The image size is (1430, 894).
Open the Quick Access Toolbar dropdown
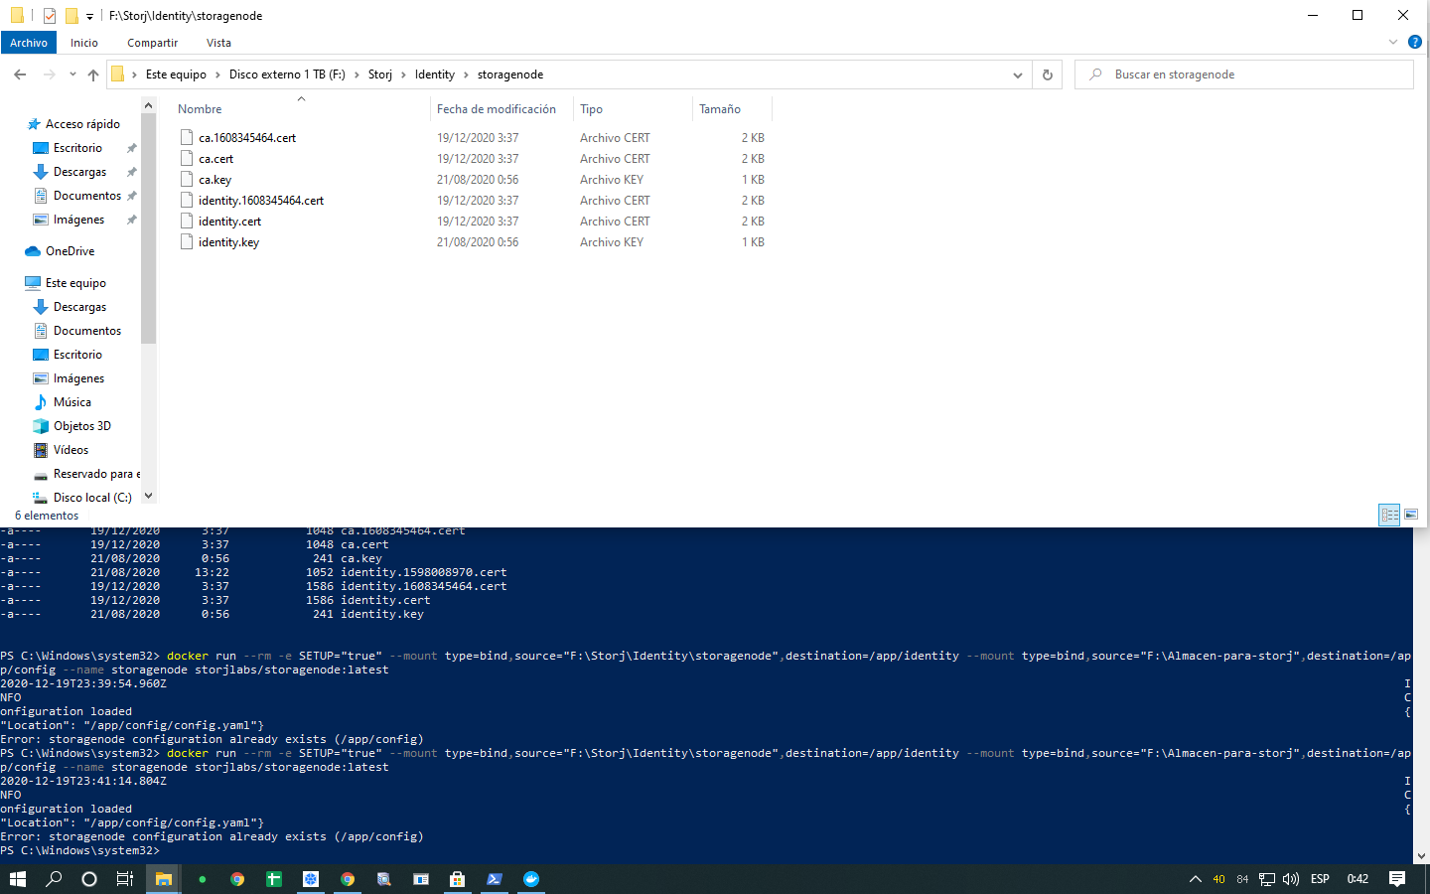tap(89, 16)
